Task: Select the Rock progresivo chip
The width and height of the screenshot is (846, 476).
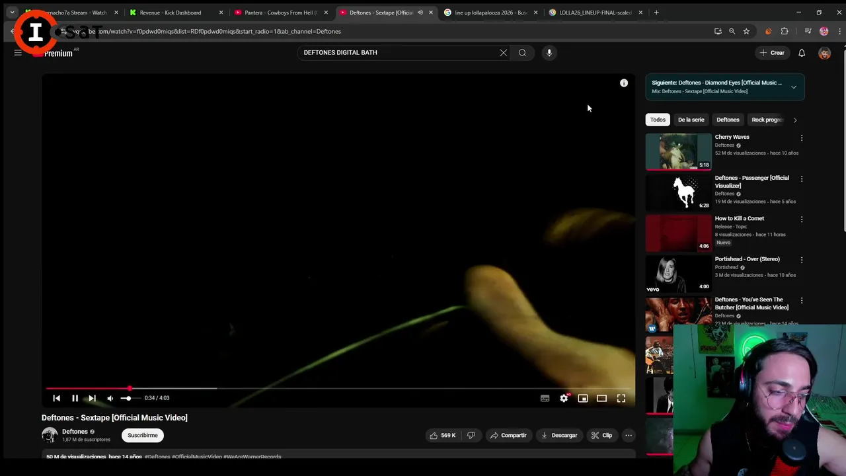Action: 767,120
